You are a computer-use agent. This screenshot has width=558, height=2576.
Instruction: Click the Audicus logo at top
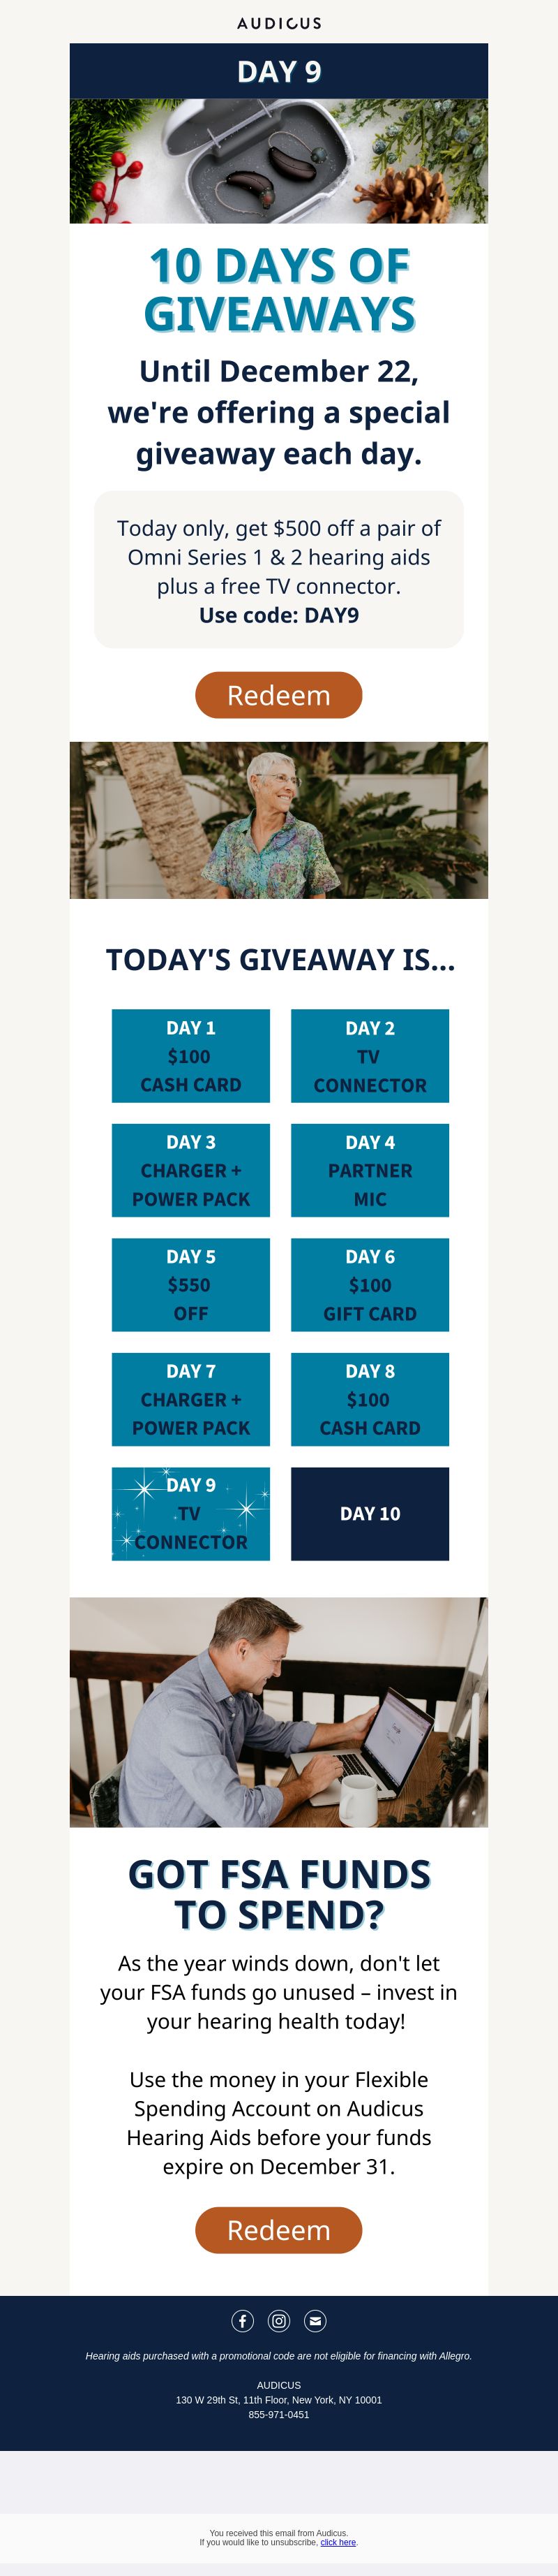pyautogui.click(x=278, y=23)
